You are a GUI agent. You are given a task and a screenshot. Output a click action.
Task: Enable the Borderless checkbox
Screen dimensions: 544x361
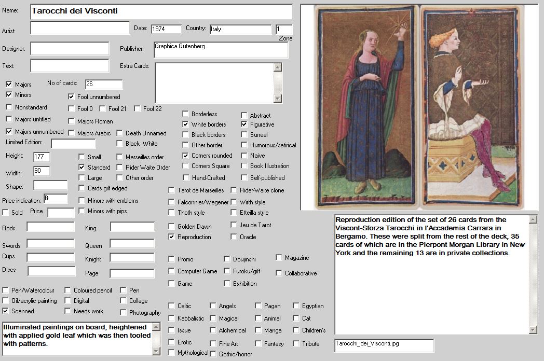(186, 114)
